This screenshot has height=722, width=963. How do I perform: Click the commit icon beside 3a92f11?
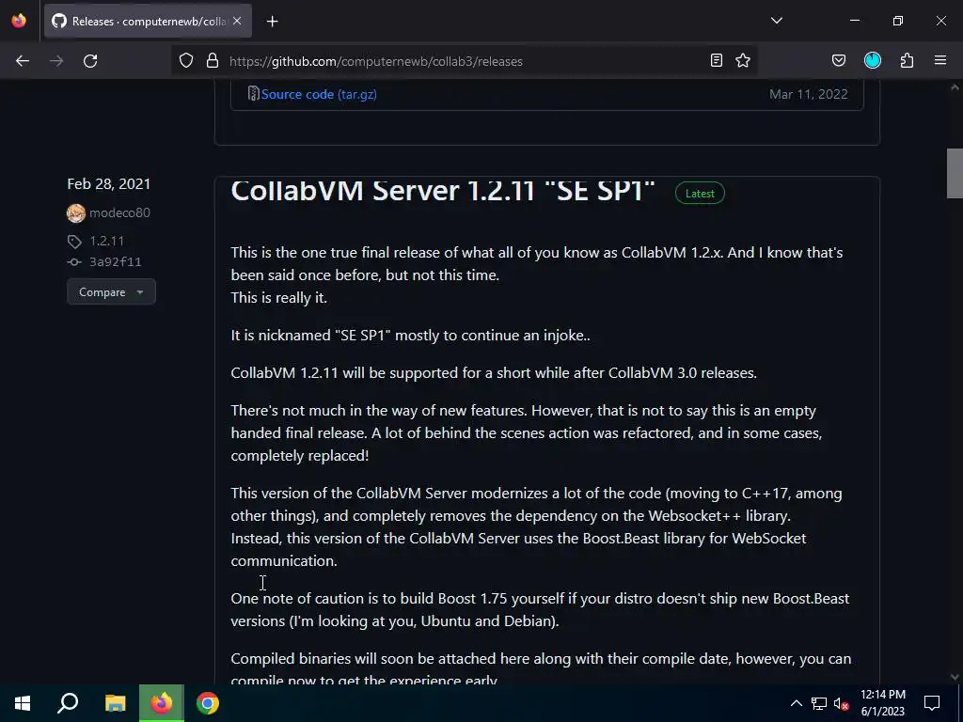point(74,262)
